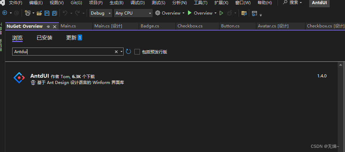Click the window layout icon in toolbar
This screenshot has width=345, height=152.
click(x=254, y=14)
